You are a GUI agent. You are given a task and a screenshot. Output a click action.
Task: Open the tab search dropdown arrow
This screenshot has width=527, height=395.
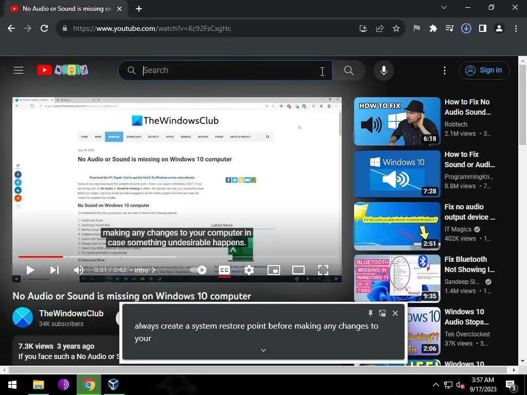point(444,7)
